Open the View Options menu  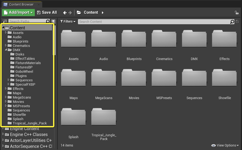point(225,145)
